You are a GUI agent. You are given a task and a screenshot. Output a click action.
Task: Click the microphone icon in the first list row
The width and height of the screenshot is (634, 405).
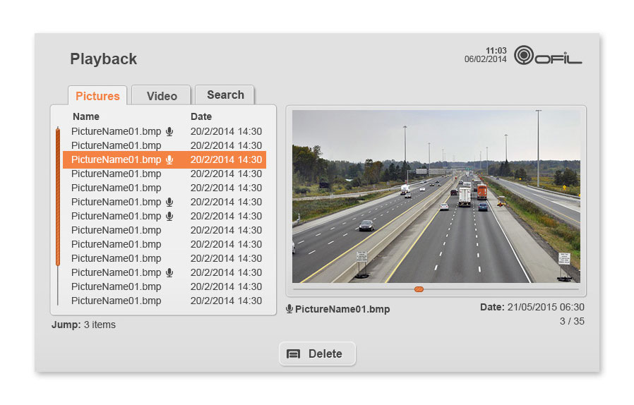click(170, 131)
